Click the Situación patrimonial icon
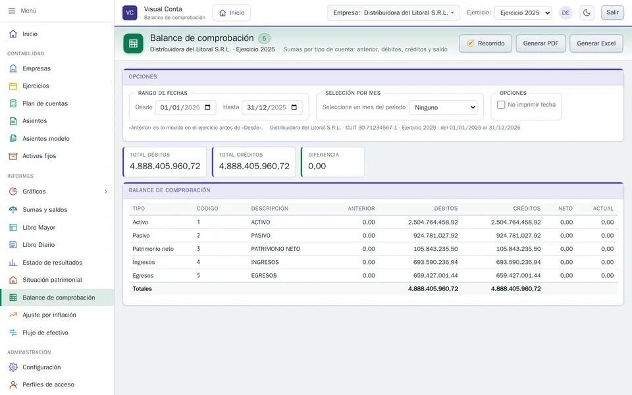 [x=13, y=280]
